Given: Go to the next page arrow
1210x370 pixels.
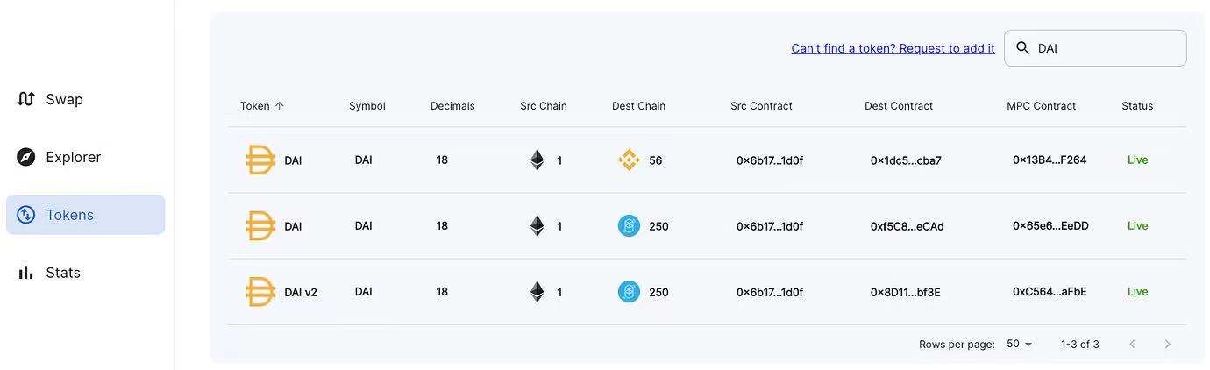Looking at the screenshot, I should click(1167, 345).
